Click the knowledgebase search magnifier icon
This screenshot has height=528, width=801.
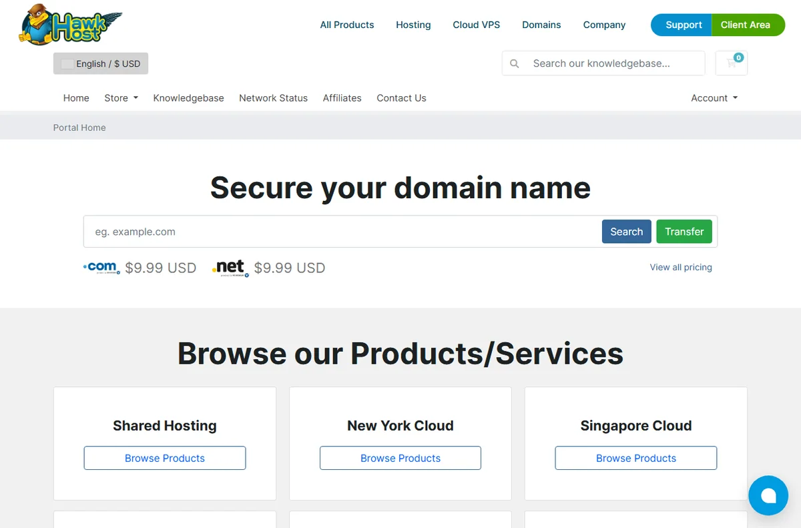[514, 63]
